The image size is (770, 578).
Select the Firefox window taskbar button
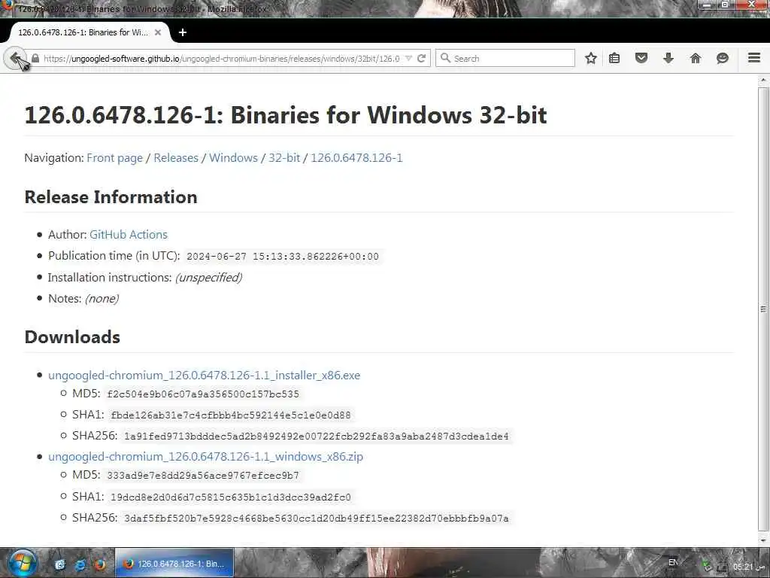(174, 563)
